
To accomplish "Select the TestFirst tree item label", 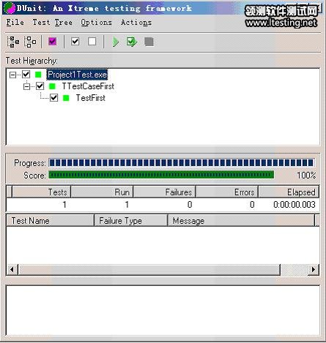I will click(x=91, y=98).
